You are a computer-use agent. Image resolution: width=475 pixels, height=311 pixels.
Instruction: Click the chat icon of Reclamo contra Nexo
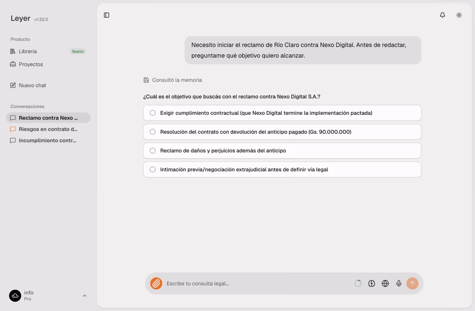point(13,118)
